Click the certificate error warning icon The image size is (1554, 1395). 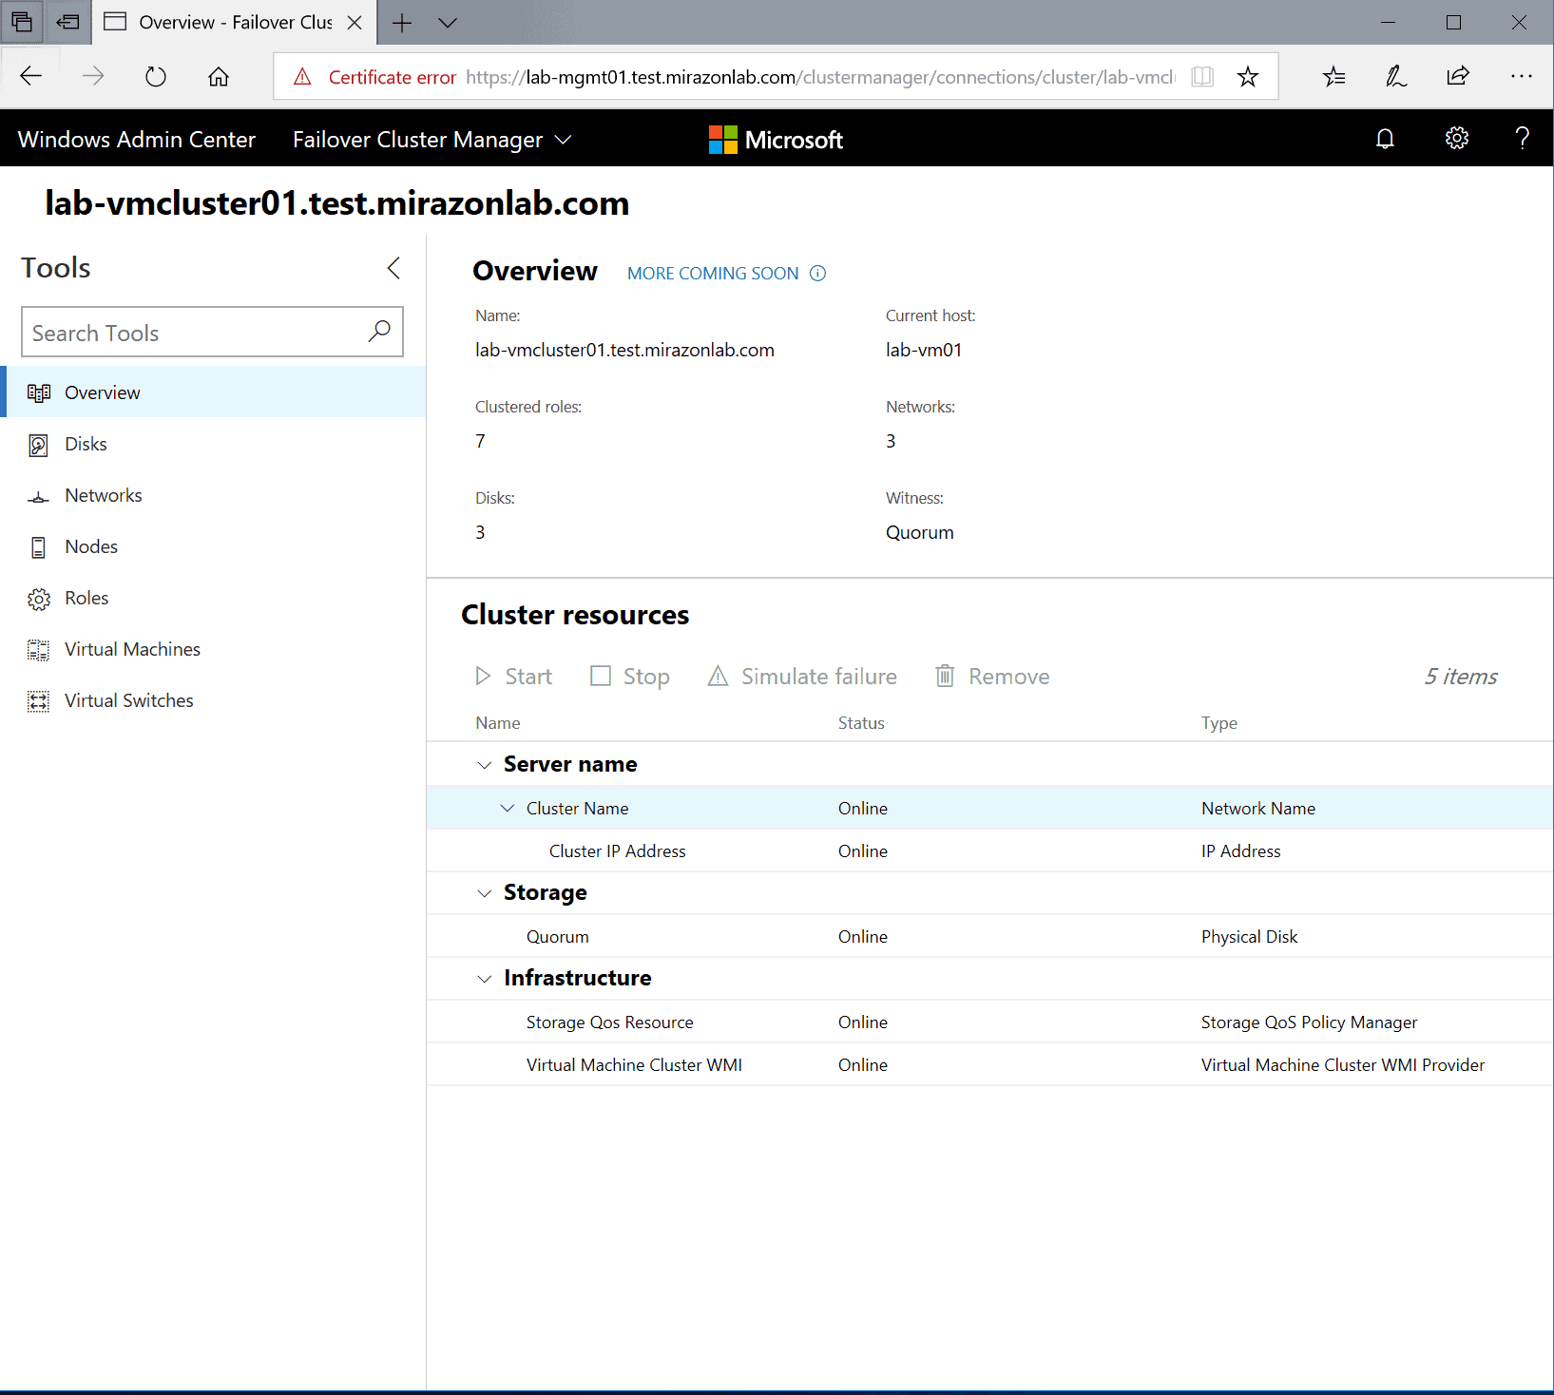[302, 77]
